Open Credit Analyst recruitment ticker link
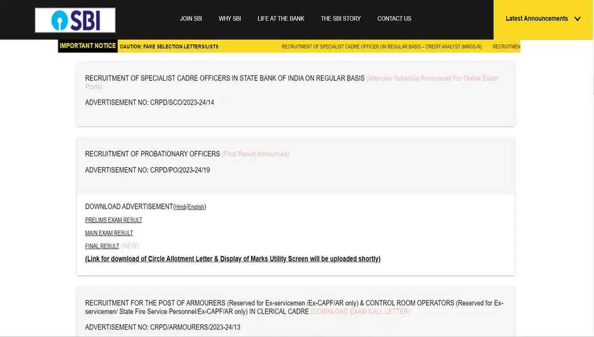 381,47
